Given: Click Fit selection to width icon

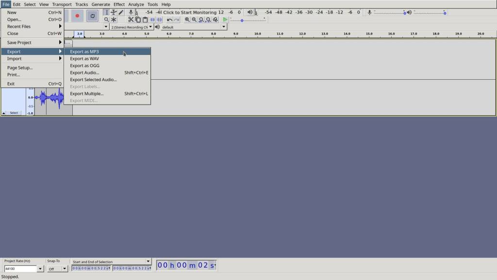Looking at the screenshot, I should pyautogui.click(x=201, y=19).
